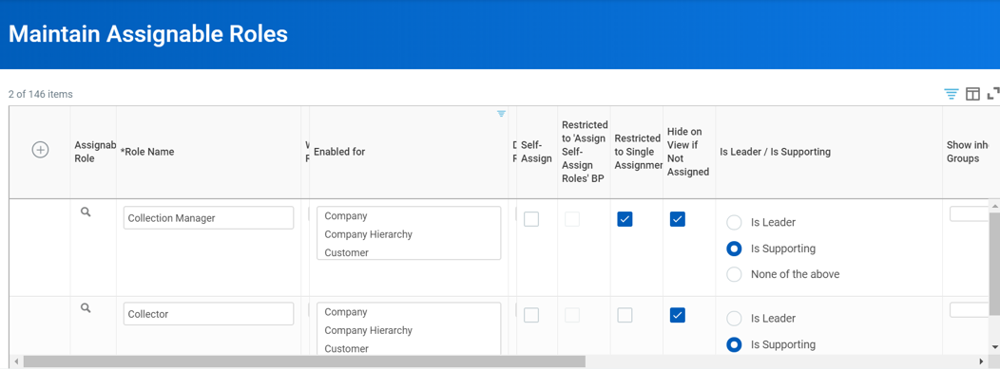Click Company Hierarchy in Collector's Enabled for list
The height and width of the screenshot is (369, 1000).
(368, 330)
